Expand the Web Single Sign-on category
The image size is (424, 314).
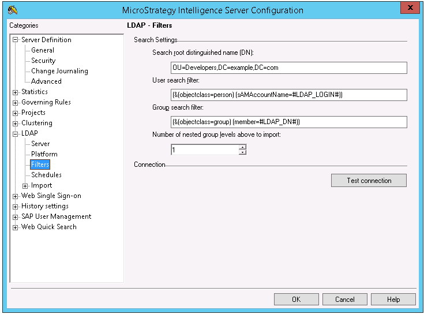click(x=16, y=196)
